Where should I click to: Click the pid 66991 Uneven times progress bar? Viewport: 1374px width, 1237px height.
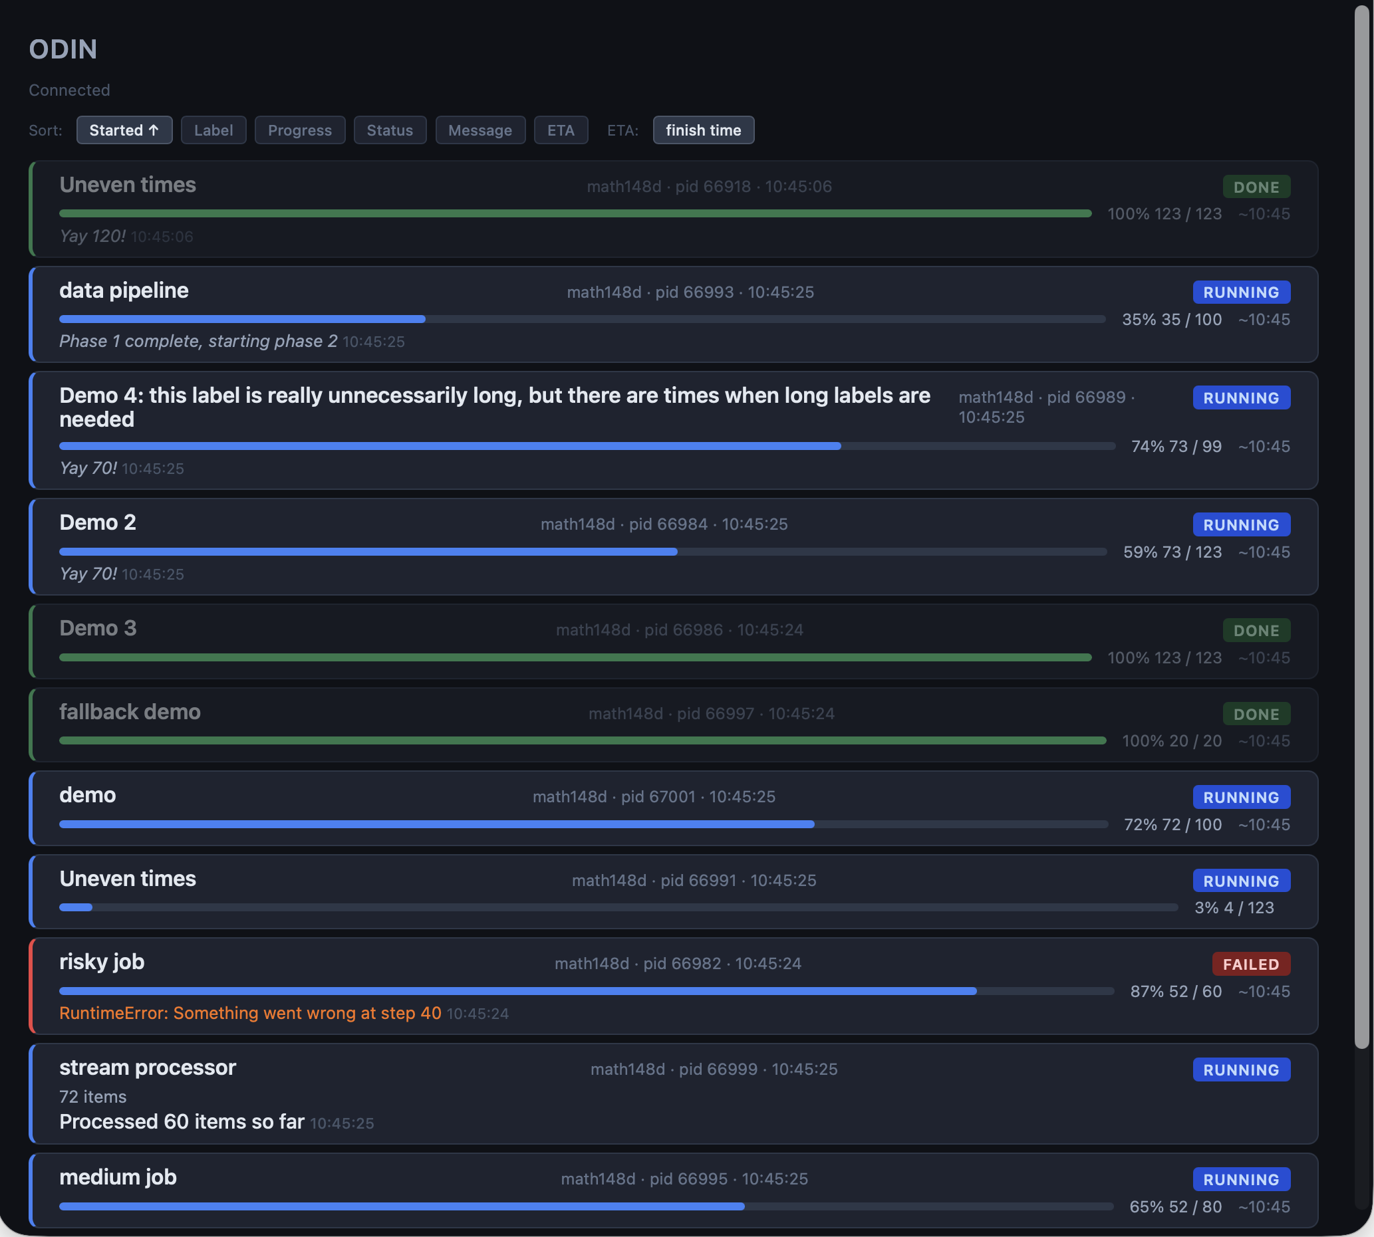coord(618,907)
